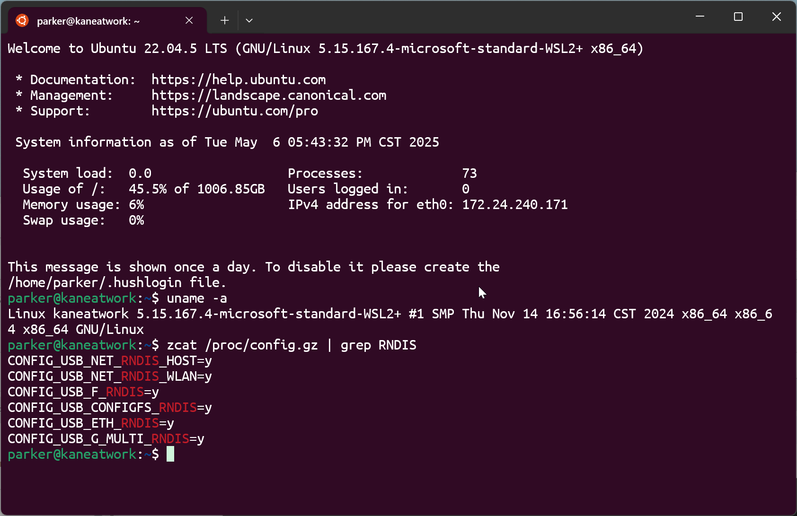
Task: Close the parker@kaneatwork terminal tab
Action: pyautogui.click(x=189, y=20)
